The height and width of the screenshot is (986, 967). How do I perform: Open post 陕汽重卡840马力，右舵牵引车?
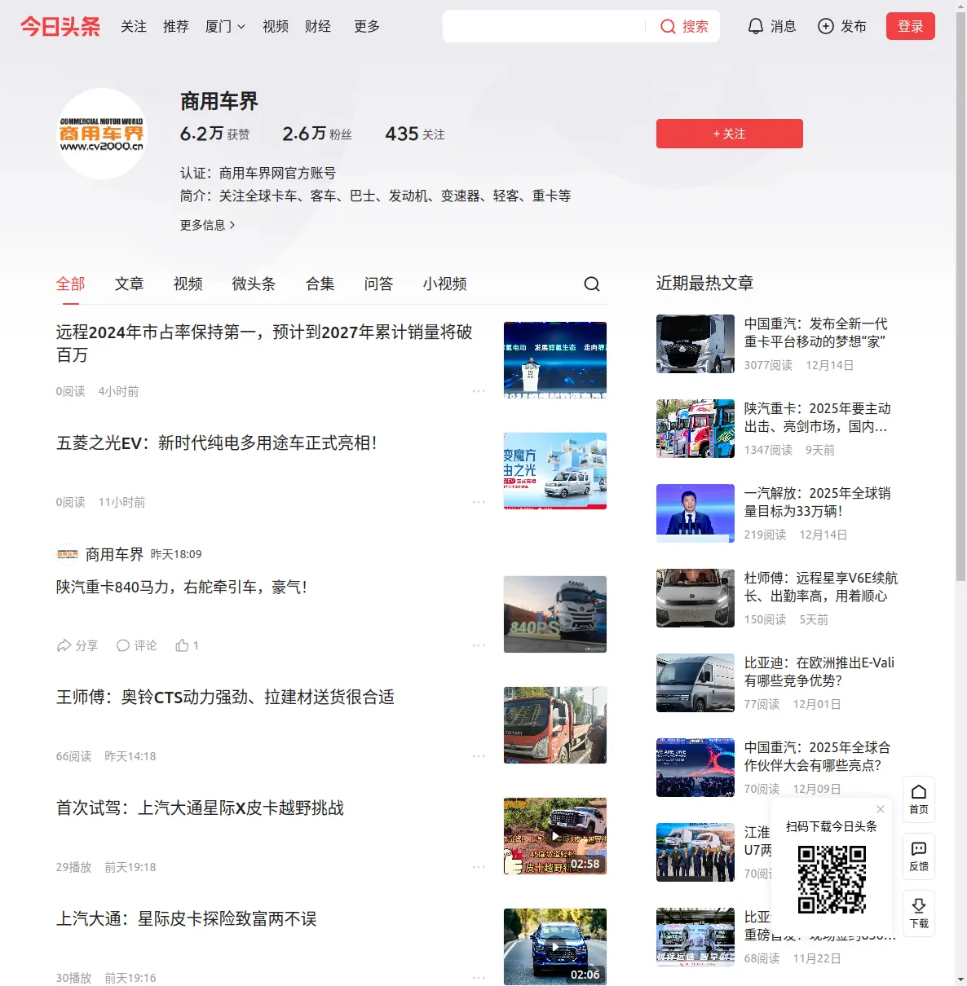(x=182, y=588)
